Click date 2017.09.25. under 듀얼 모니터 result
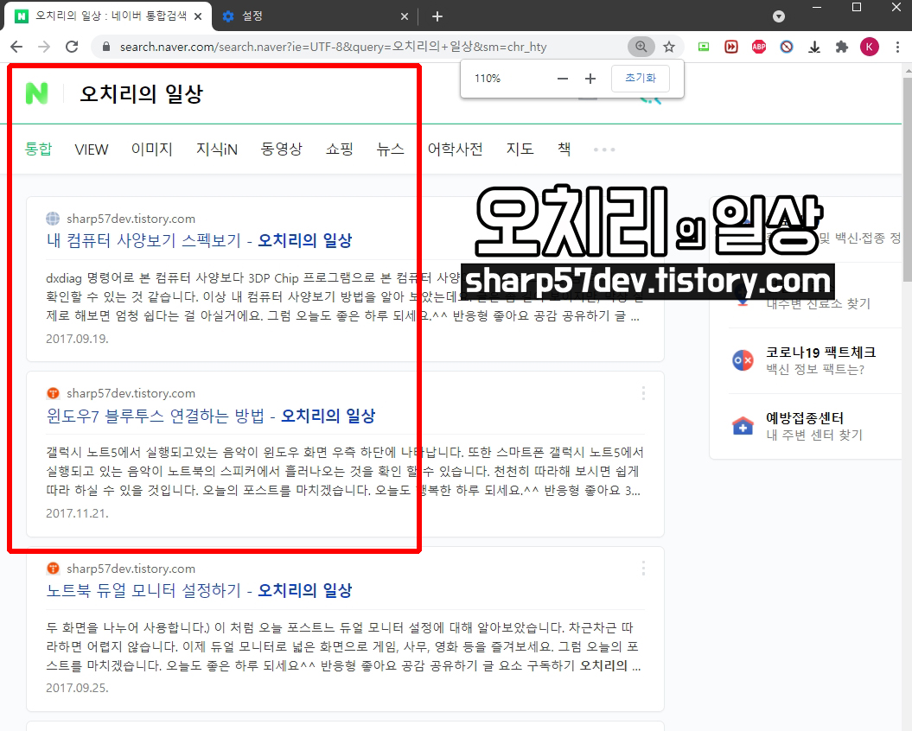This screenshot has height=731, width=912. [x=77, y=688]
